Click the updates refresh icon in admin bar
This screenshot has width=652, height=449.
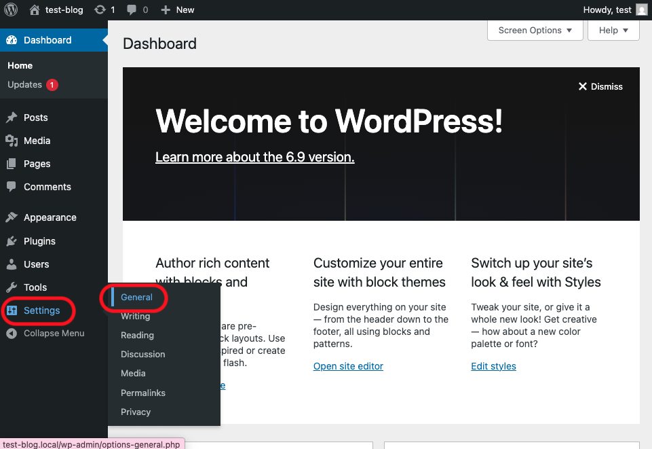click(x=100, y=10)
